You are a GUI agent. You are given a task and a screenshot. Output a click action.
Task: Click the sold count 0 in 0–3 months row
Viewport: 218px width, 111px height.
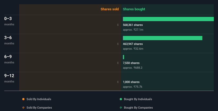pyautogui.click(x=118, y=25)
